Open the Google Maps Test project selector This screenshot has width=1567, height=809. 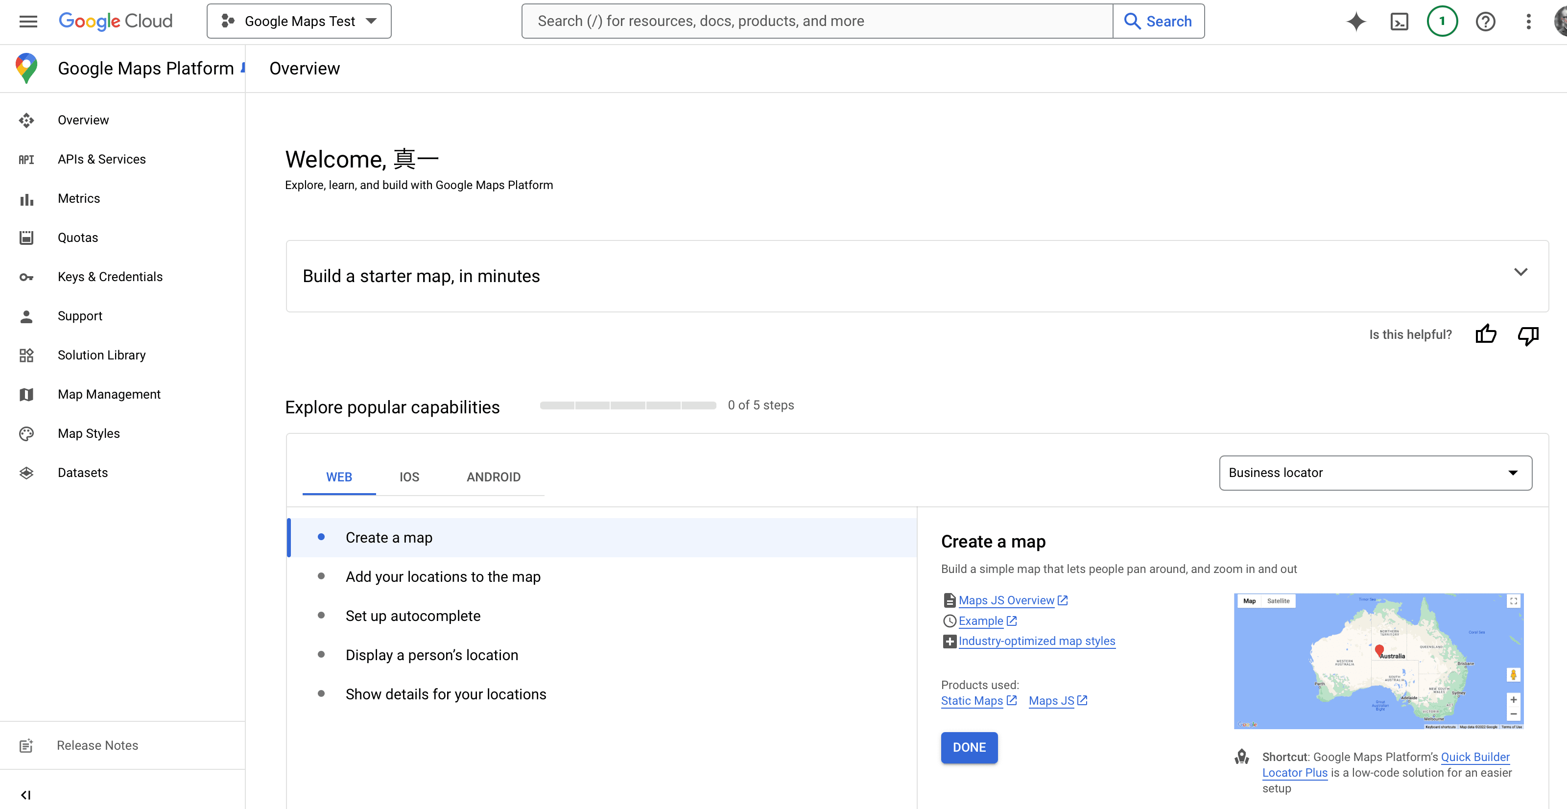click(x=299, y=21)
